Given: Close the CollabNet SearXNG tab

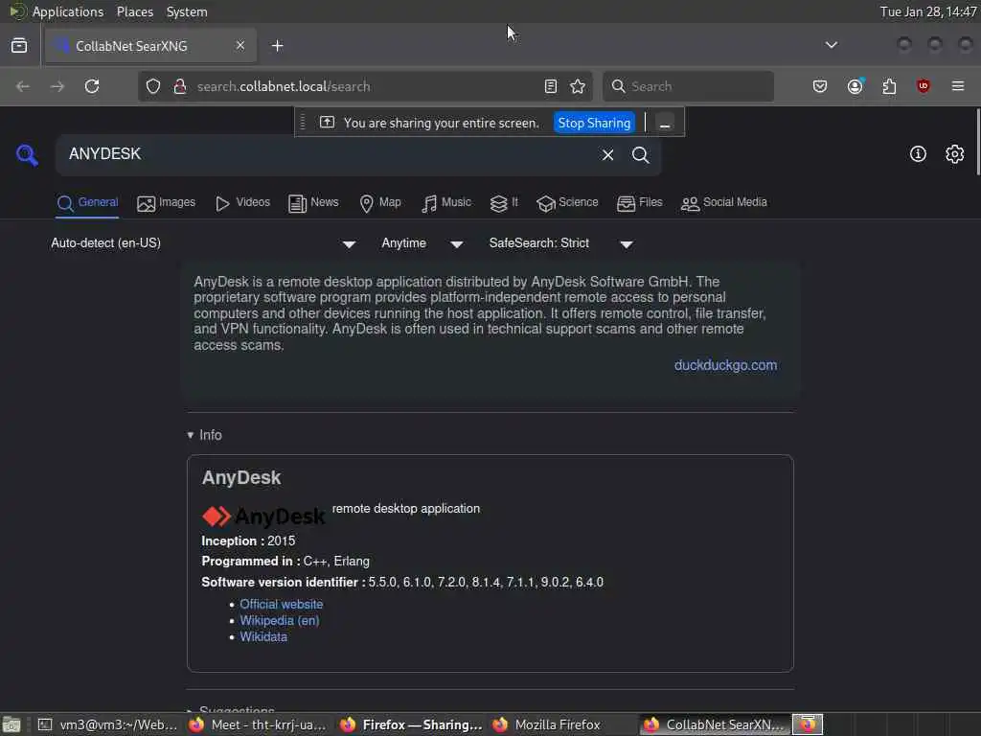Looking at the screenshot, I should (240, 46).
